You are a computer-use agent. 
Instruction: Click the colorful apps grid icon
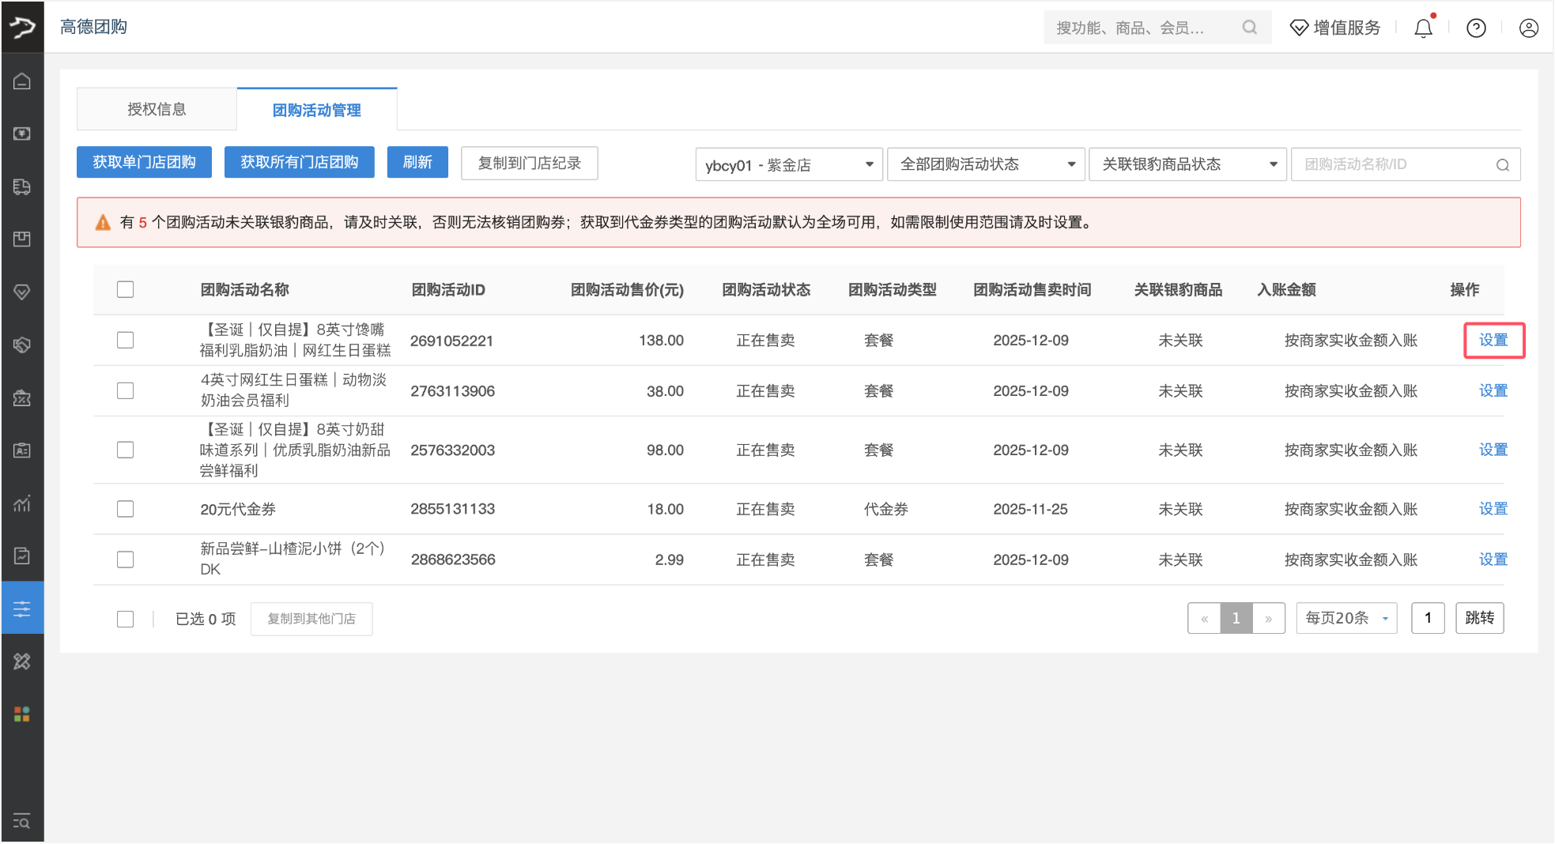click(x=22, y=714)
